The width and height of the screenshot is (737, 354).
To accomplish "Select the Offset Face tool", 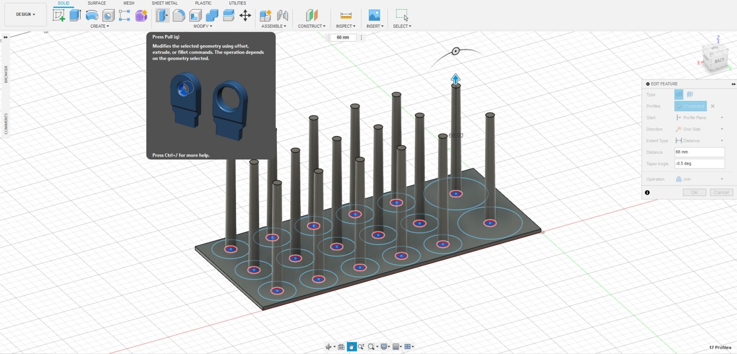I will [228, 15].
